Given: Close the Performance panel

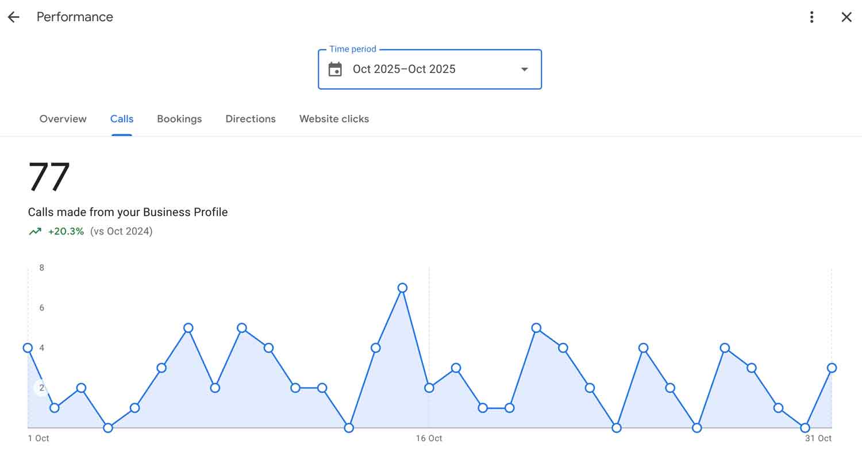Looking at the screenshot, I should [846, 17].
